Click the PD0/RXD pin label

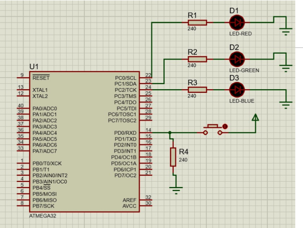[x=125, y=133]
